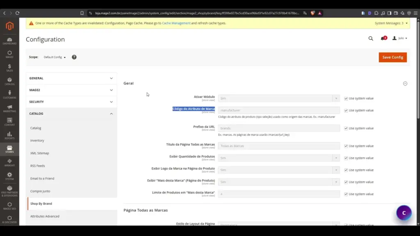
Task: Open the julio account menu
Action: pos(400,38)
